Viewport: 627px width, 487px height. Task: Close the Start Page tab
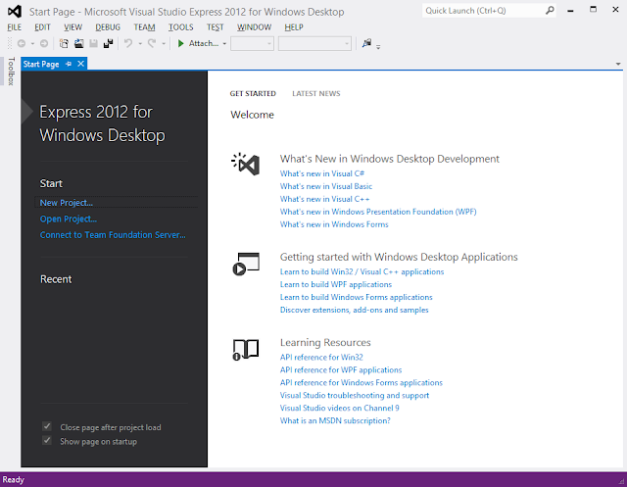coord(80,64)
